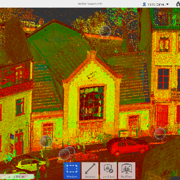Viewport: 180px width, 180px height.
Task: Click the lowest scan sphere left of the toolbar
Action: coord(64,154)
